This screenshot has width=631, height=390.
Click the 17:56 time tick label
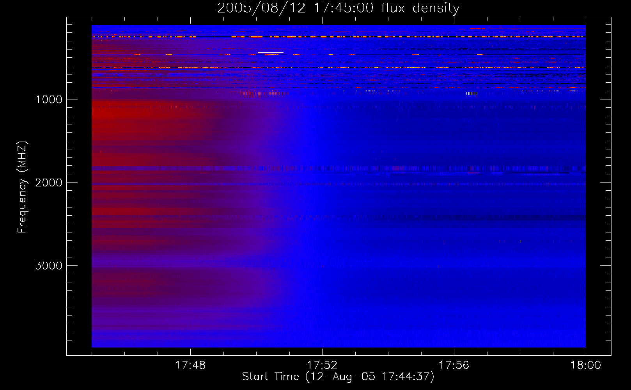454,365
